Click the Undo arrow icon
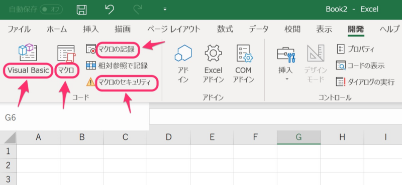 [110, 9]
